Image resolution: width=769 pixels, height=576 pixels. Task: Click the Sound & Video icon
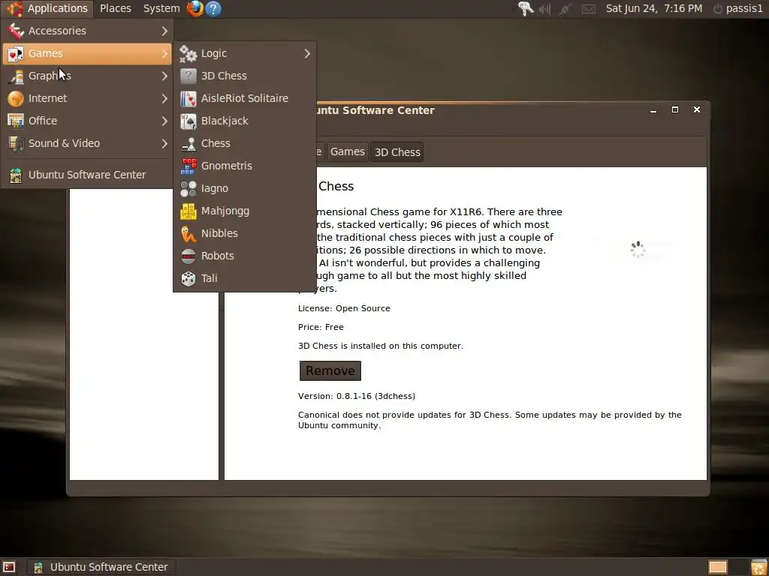[x=16, y=143]
